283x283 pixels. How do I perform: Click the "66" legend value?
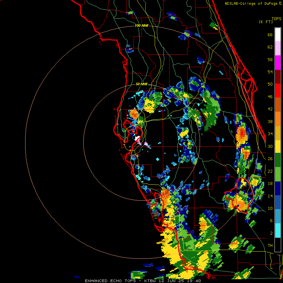point(270,35)
